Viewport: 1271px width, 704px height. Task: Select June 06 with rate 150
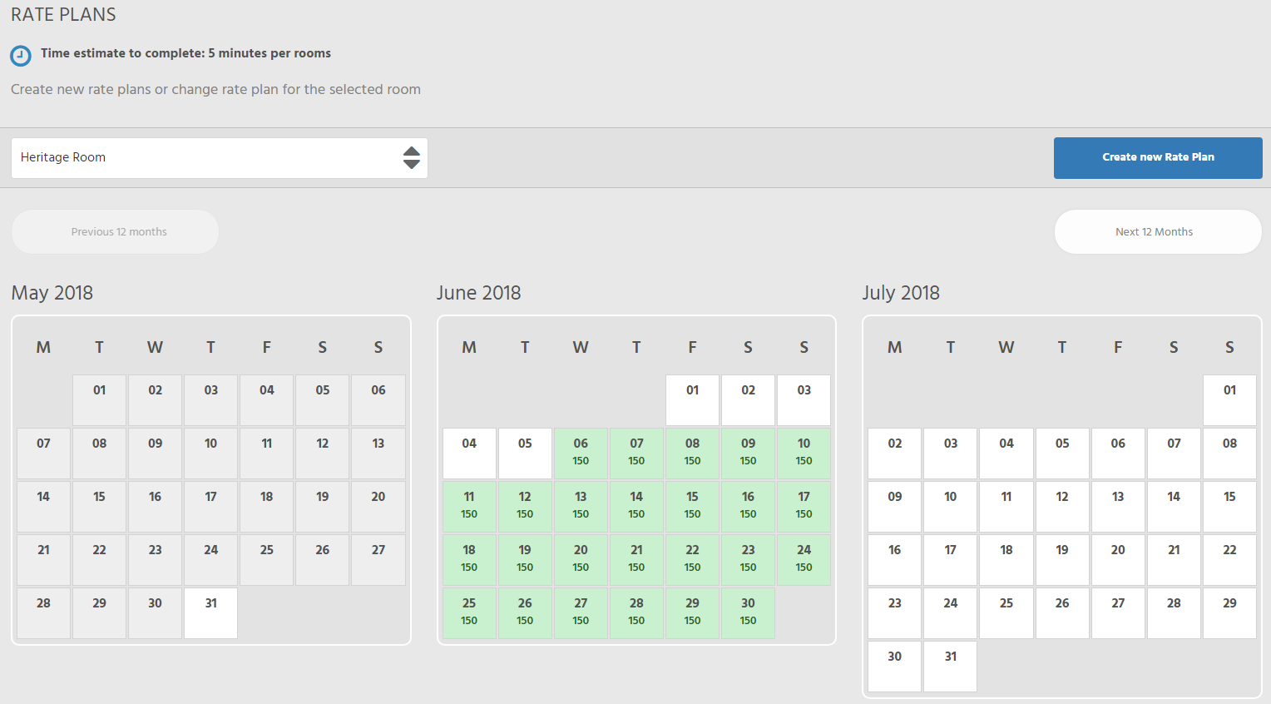coord(581,454)
